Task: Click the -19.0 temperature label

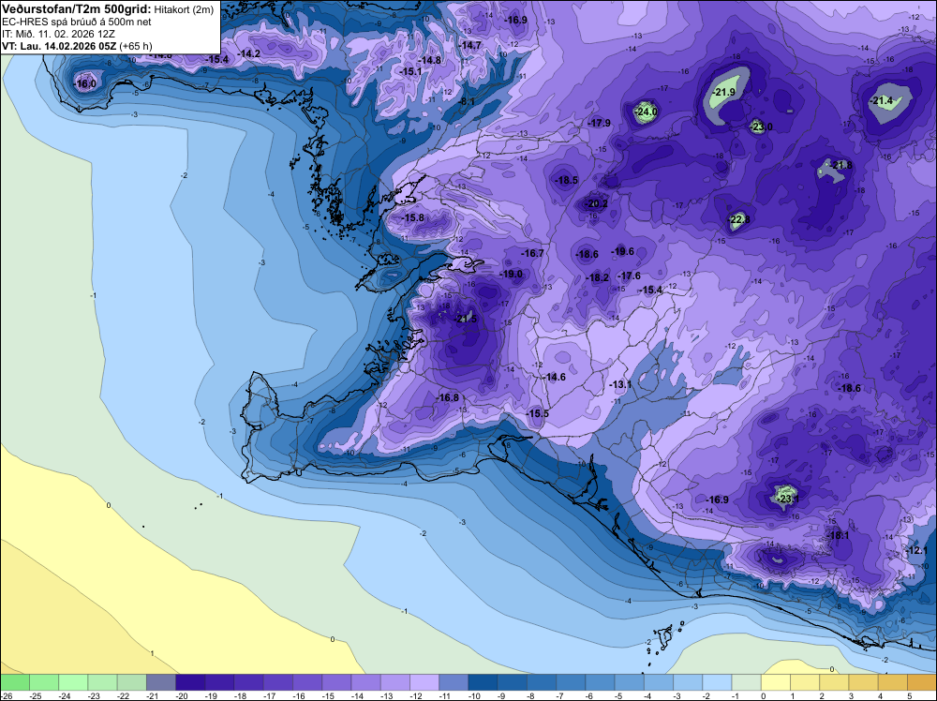Action: click(x=512, y=275)
